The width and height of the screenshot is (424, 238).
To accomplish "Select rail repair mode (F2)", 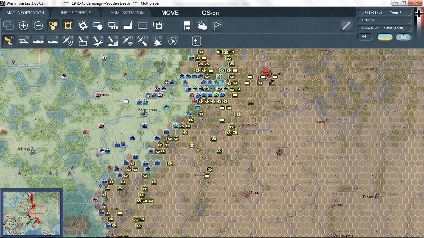I will pos(24,41).
